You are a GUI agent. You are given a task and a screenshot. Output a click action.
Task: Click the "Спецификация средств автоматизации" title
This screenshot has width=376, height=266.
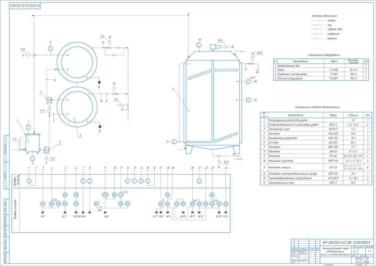(x=317, y=107)
